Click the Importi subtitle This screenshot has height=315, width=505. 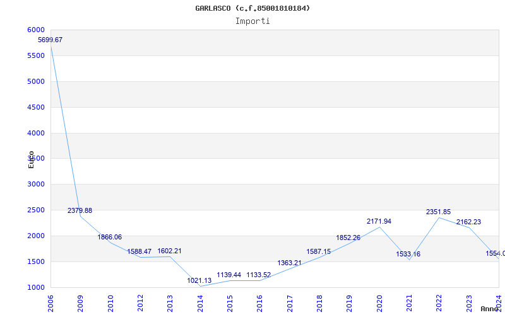pyautogui.click(x=252, y=21)
